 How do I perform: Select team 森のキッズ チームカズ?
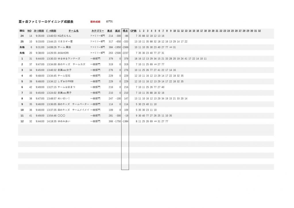click(71, 64)
